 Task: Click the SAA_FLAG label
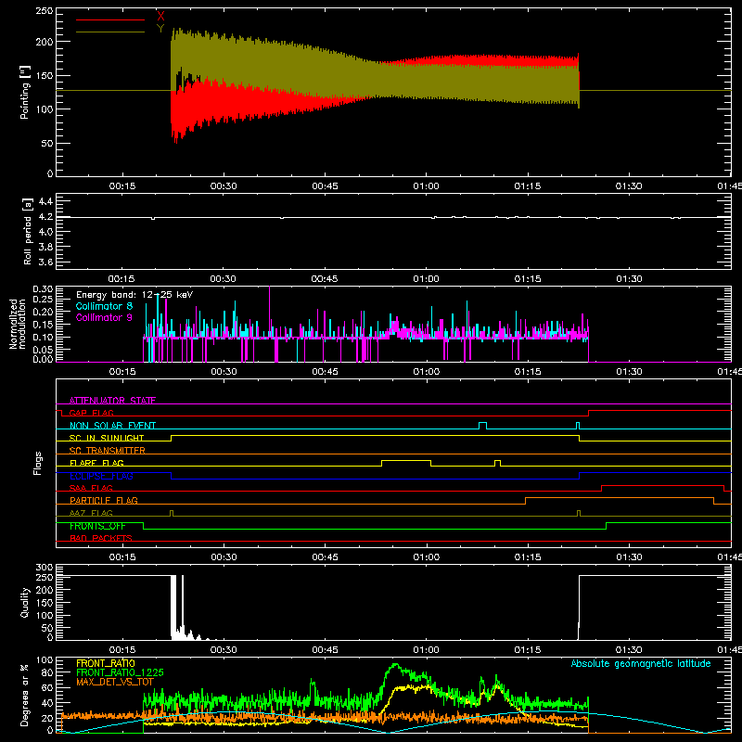91,488
